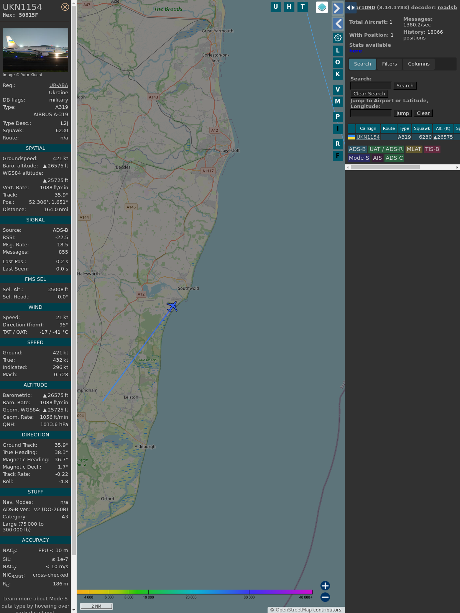This screenshot has width=460, height=613.
Task: Click the Mode-S legend tag
Action: (x=359, y=158)
